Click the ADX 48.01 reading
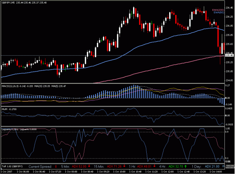Screen dimensions: 235x174 point(144,166)
